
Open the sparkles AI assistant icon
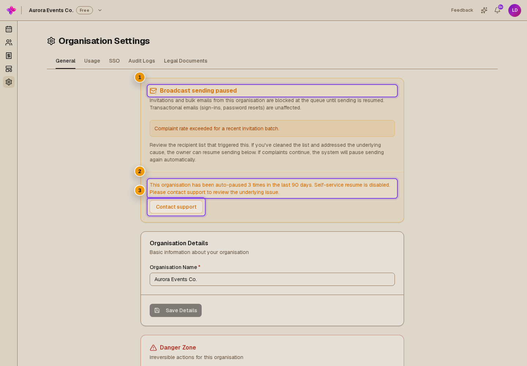tap(484, 10)
